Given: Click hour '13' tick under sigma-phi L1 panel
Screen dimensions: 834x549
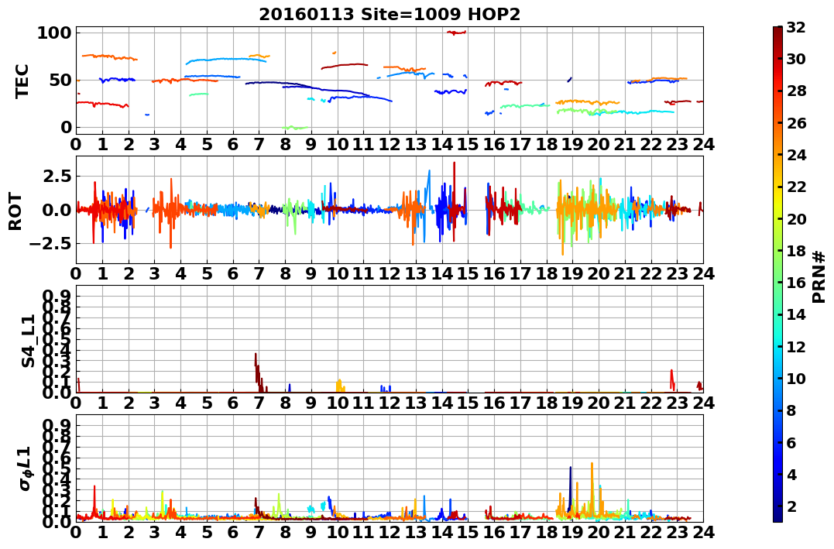Looking at the screenshot, I should click(x=415, y=532).
